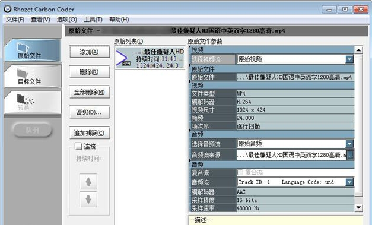Viewport: 372px width, 234px height.
Task: Open the 查看(V) menu
Action: pyautogui.click(x=40, y=20)
